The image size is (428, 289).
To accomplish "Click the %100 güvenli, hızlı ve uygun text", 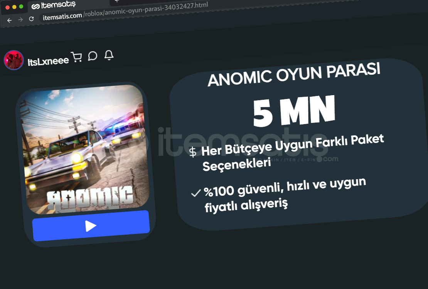I will click(285, 187).
